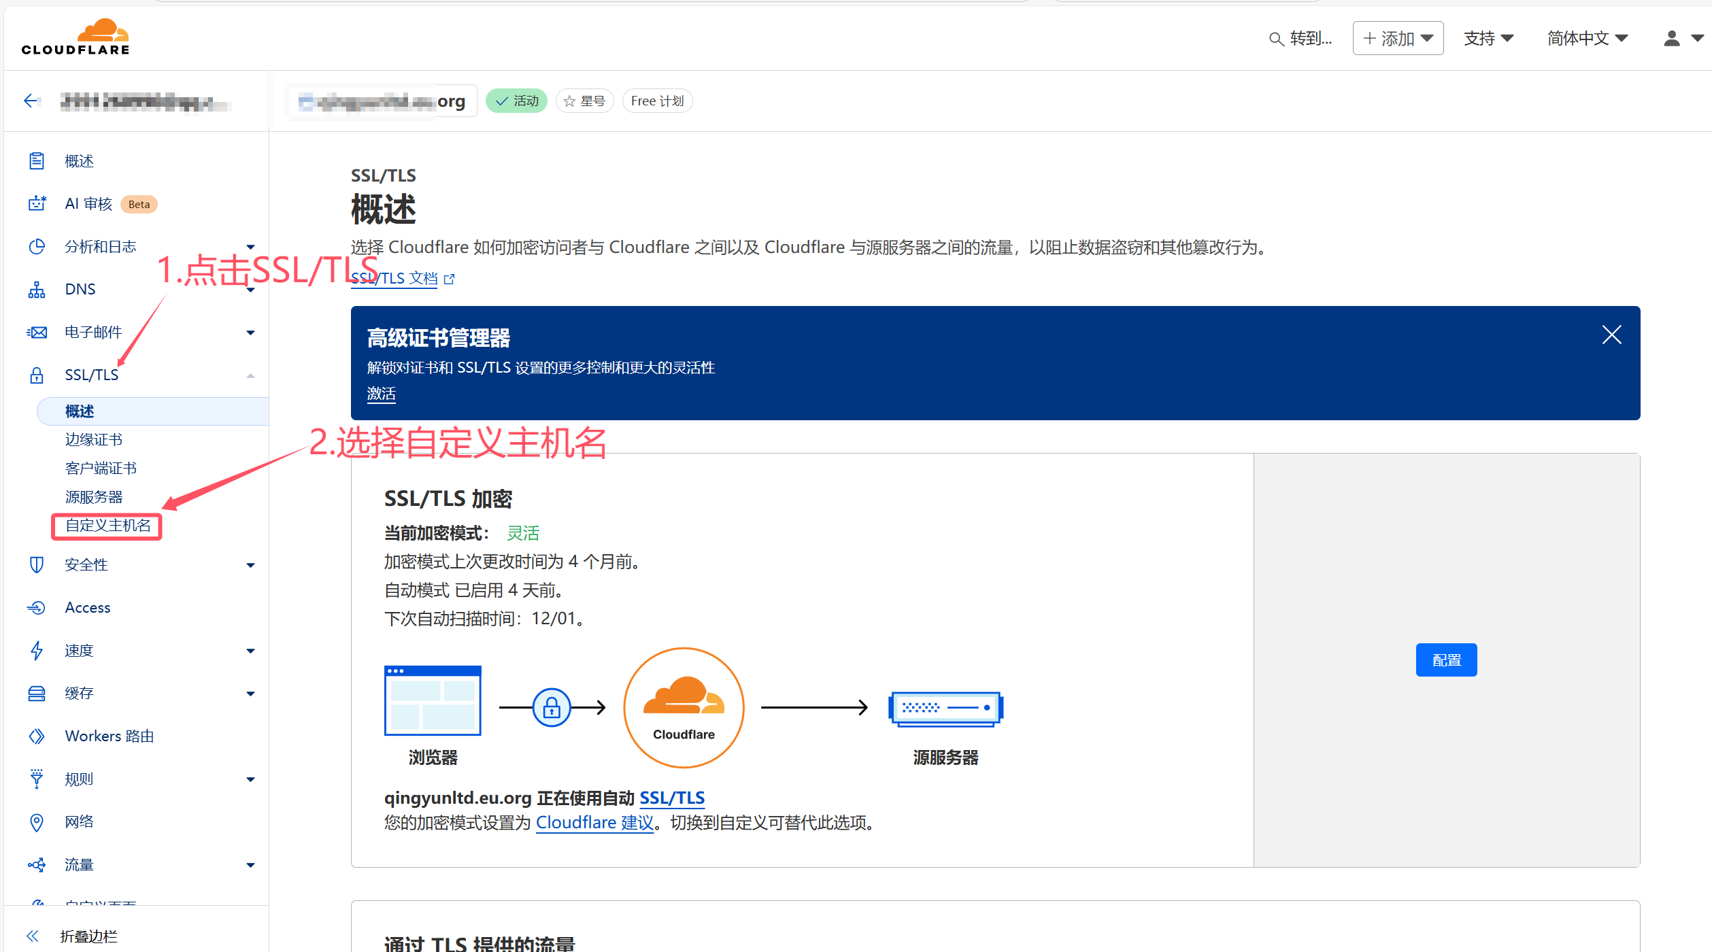
Task: Click the back arrow beside account name
Action: click(31, 101)
